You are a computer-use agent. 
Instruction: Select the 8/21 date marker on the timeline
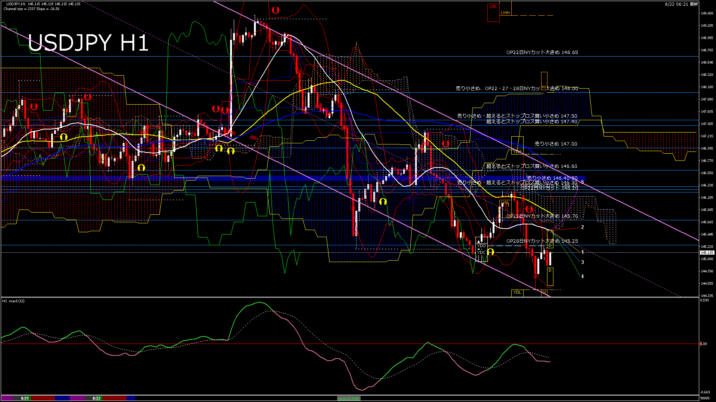click(x=25, y=398)
